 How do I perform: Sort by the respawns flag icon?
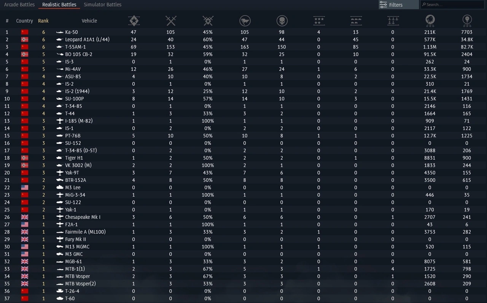(x=245, y=21)
